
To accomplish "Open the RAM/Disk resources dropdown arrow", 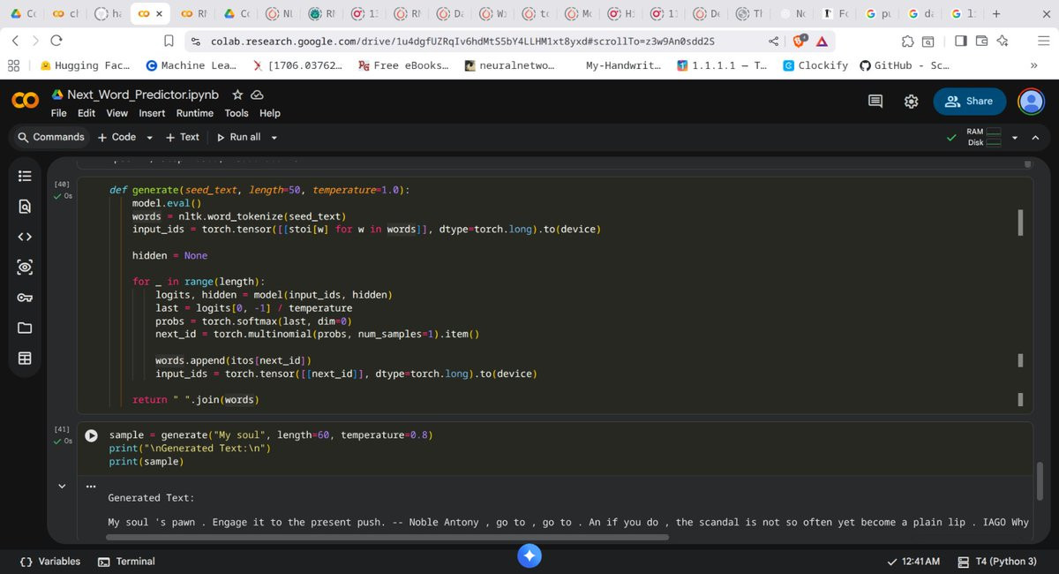I will (1015, 138).
